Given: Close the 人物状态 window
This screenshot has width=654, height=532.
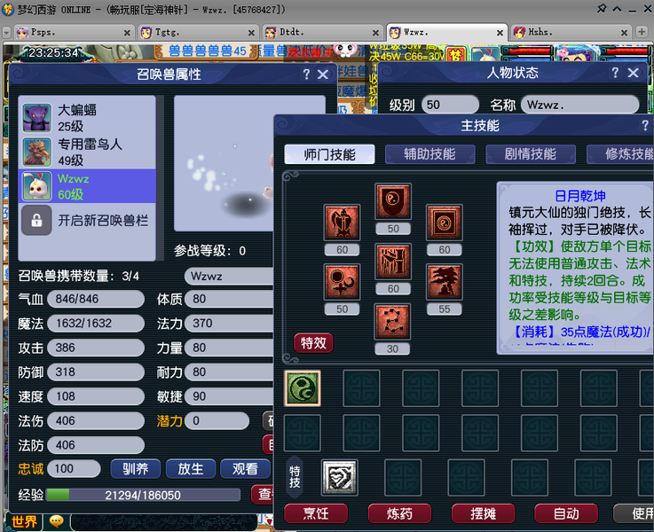Looking at the screenshot, I should click(x=633, y=73).
